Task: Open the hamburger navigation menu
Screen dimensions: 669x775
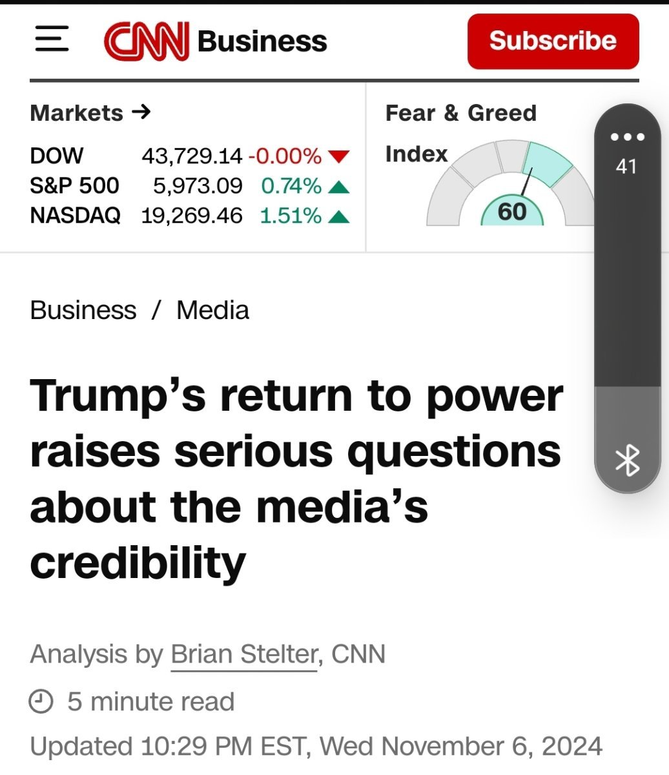Action: click(52, 39)
